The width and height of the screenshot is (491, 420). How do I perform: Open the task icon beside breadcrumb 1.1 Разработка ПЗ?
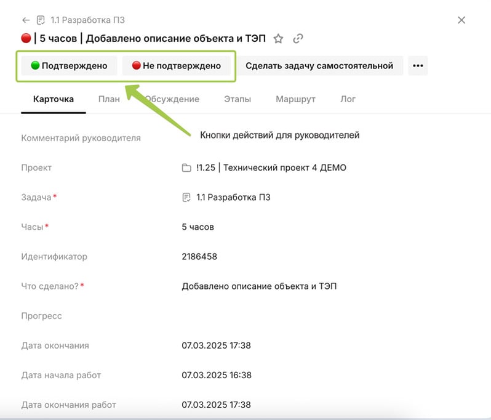click(41, 20)
